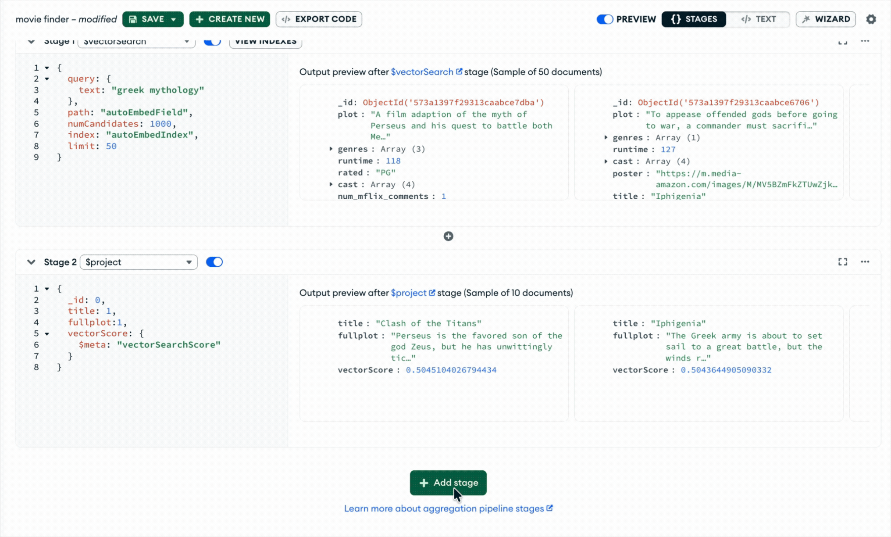Expand genres array in first document
Viewport: 891px width, 537px height.
[331, 149]
